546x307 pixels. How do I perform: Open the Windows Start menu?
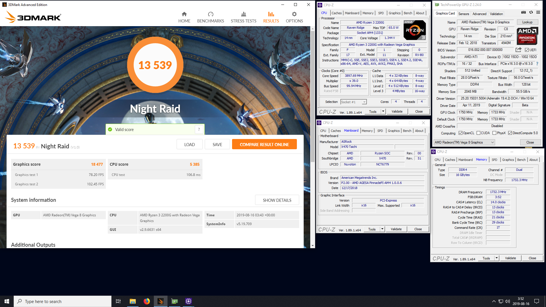click(x=7, y=301)
